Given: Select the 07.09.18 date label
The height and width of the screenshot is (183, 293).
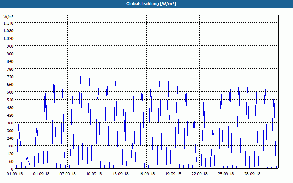Looking at the screenshot, I should (x=68, y=174).
